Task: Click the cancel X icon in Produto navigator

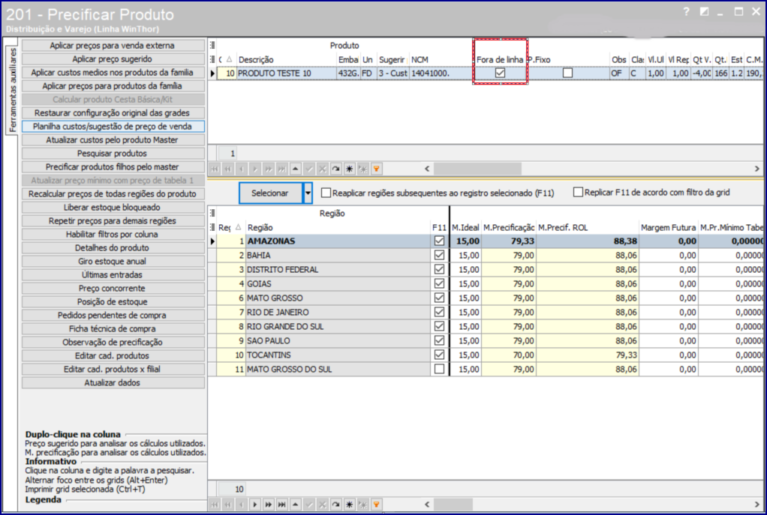Action: point(323,169)
